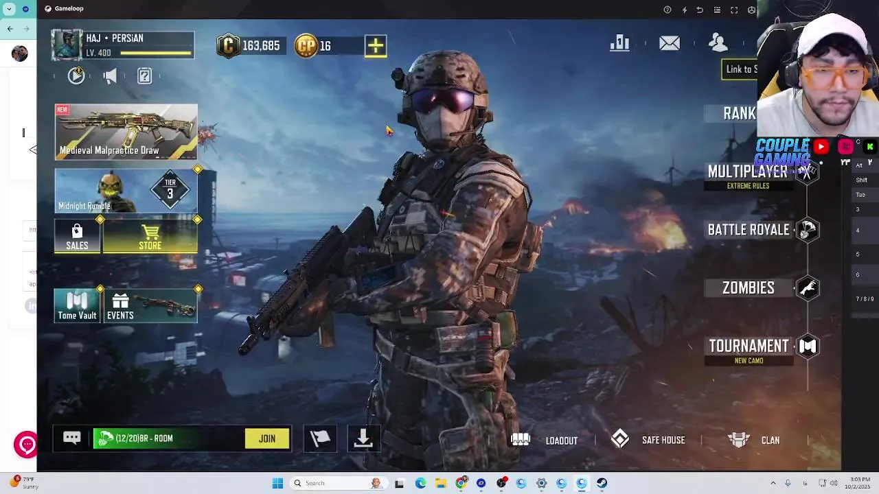Click the Zombies mode emblem icon
This screenshot has height=494, width=879.
pos(808,288)
